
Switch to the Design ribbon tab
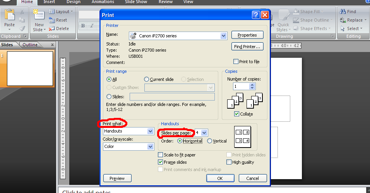(73, 2)
